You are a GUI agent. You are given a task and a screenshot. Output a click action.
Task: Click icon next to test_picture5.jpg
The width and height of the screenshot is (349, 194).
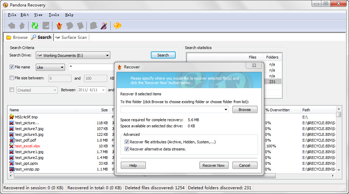tap(12, 134)
